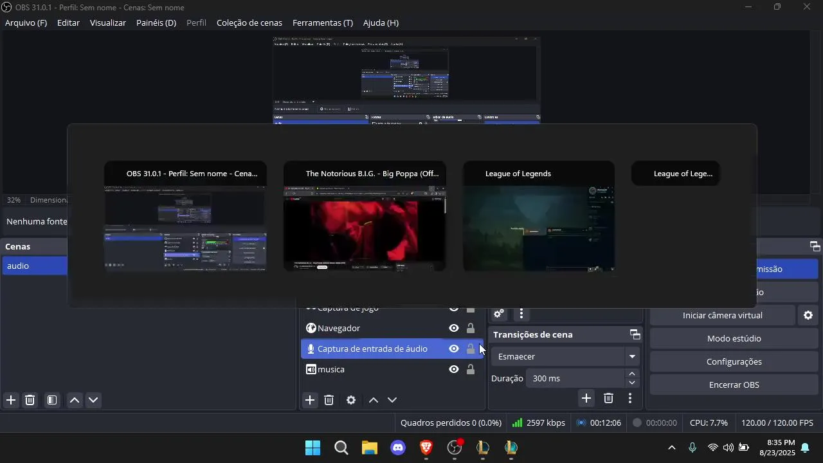The height and width of the screenshot is (463, 823).
Task: Click Iniciar câmera virtual button
Action: pyautogui.click(x=723, y=315)
